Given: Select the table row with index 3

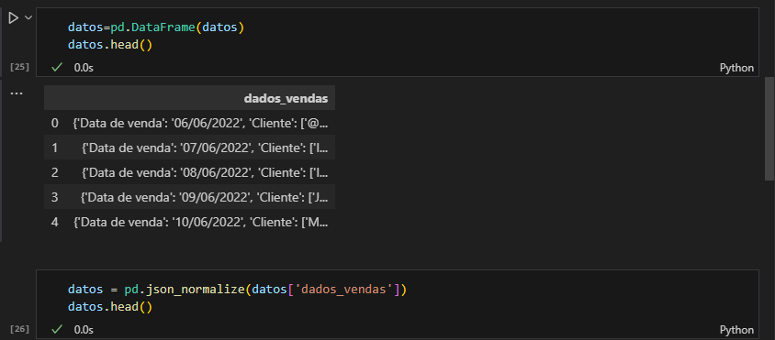Looking at the screenshot, I should [189, 197].
